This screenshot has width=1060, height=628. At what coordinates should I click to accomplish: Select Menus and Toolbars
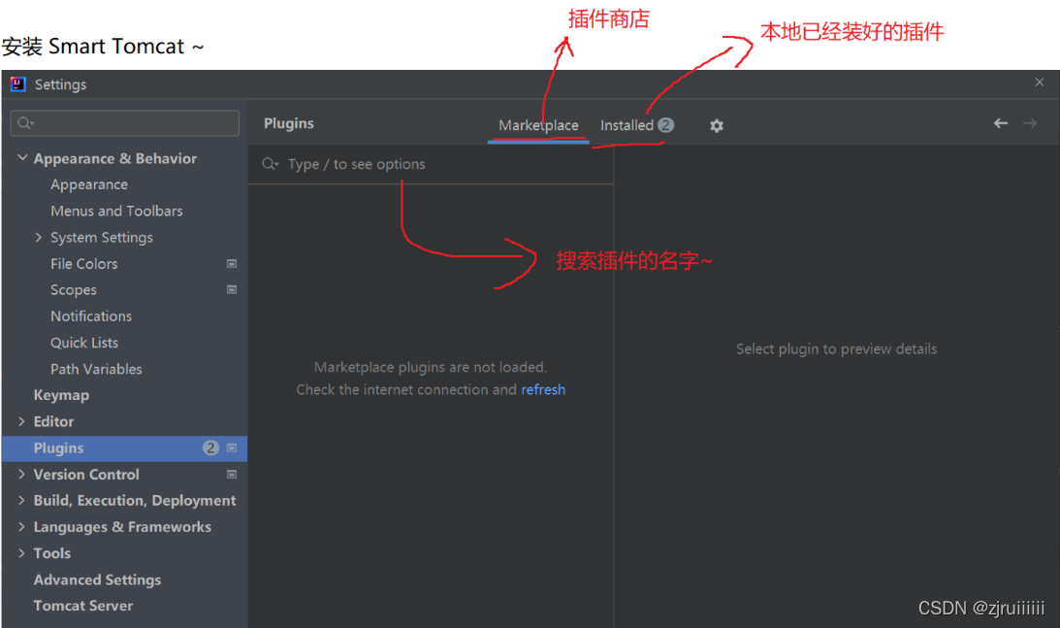pos(116,212)
